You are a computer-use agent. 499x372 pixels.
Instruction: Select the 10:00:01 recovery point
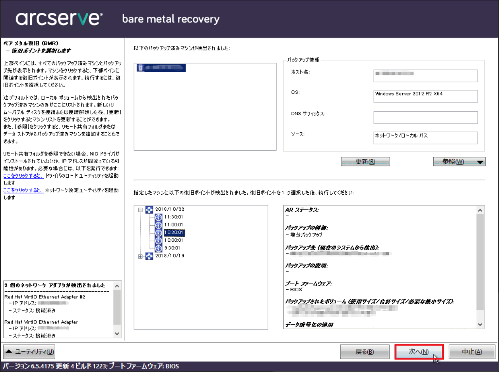click(173, 241)
